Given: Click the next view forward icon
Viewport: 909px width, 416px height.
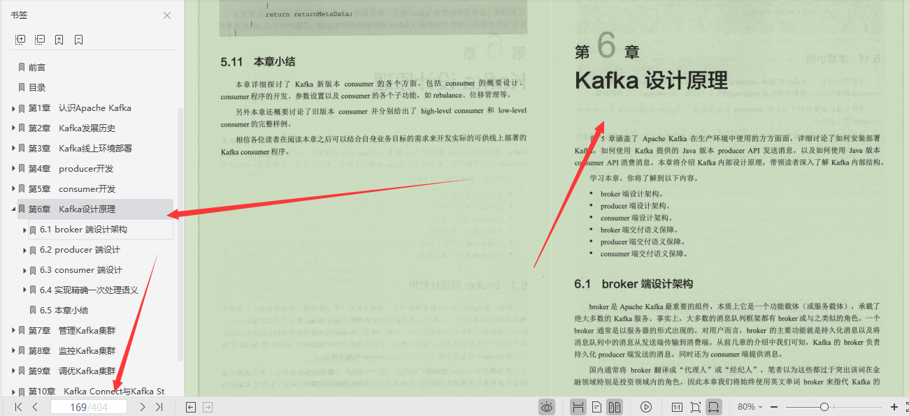Looking at the screenshot, I should pyautogui.click(x=208, y=407).
